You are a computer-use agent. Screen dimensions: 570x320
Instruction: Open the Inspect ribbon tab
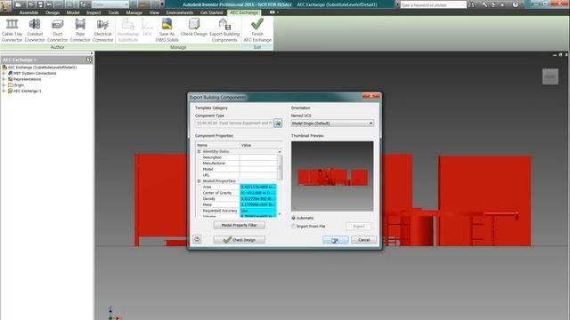[94, 12]
